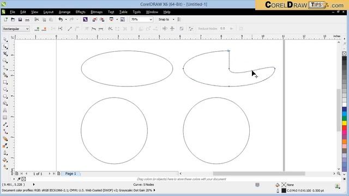Click the Undo arrow icon
Viewport: 349px width, 196px height.
pyautogui.click(x=61, y=20)
